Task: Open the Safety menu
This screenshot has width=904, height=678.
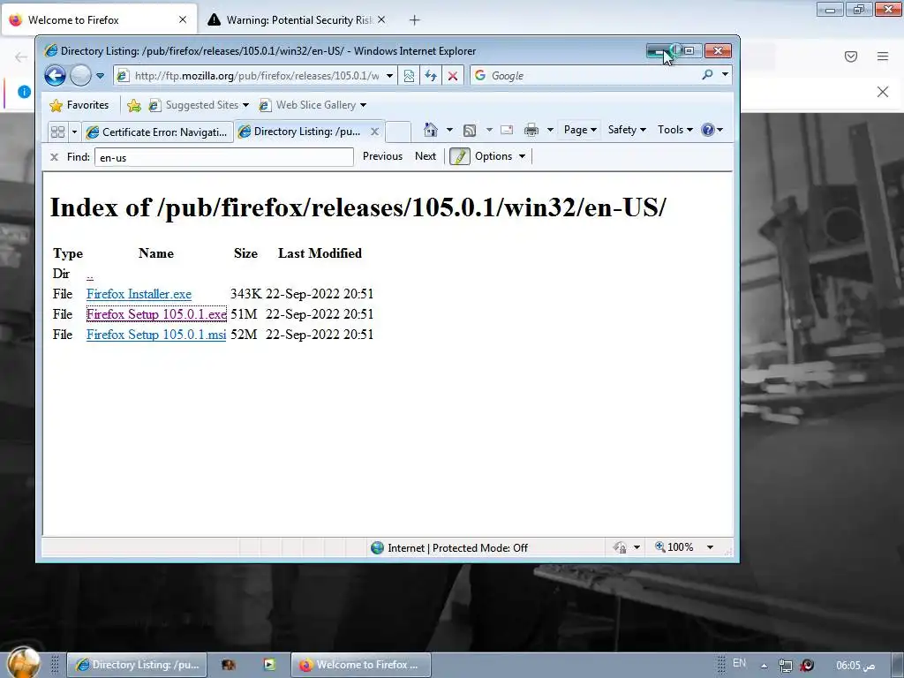Action: coord(627,130)
